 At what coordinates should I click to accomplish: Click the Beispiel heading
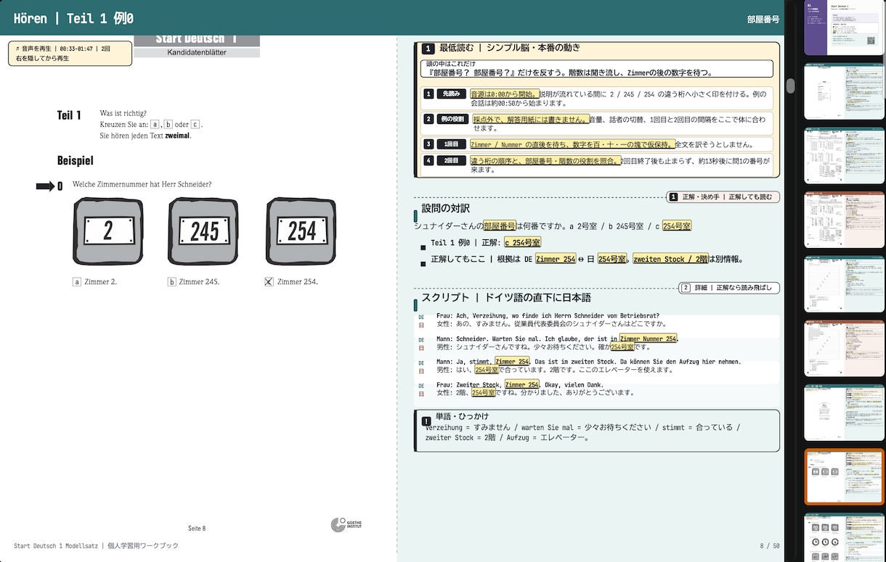pos(76,160)
